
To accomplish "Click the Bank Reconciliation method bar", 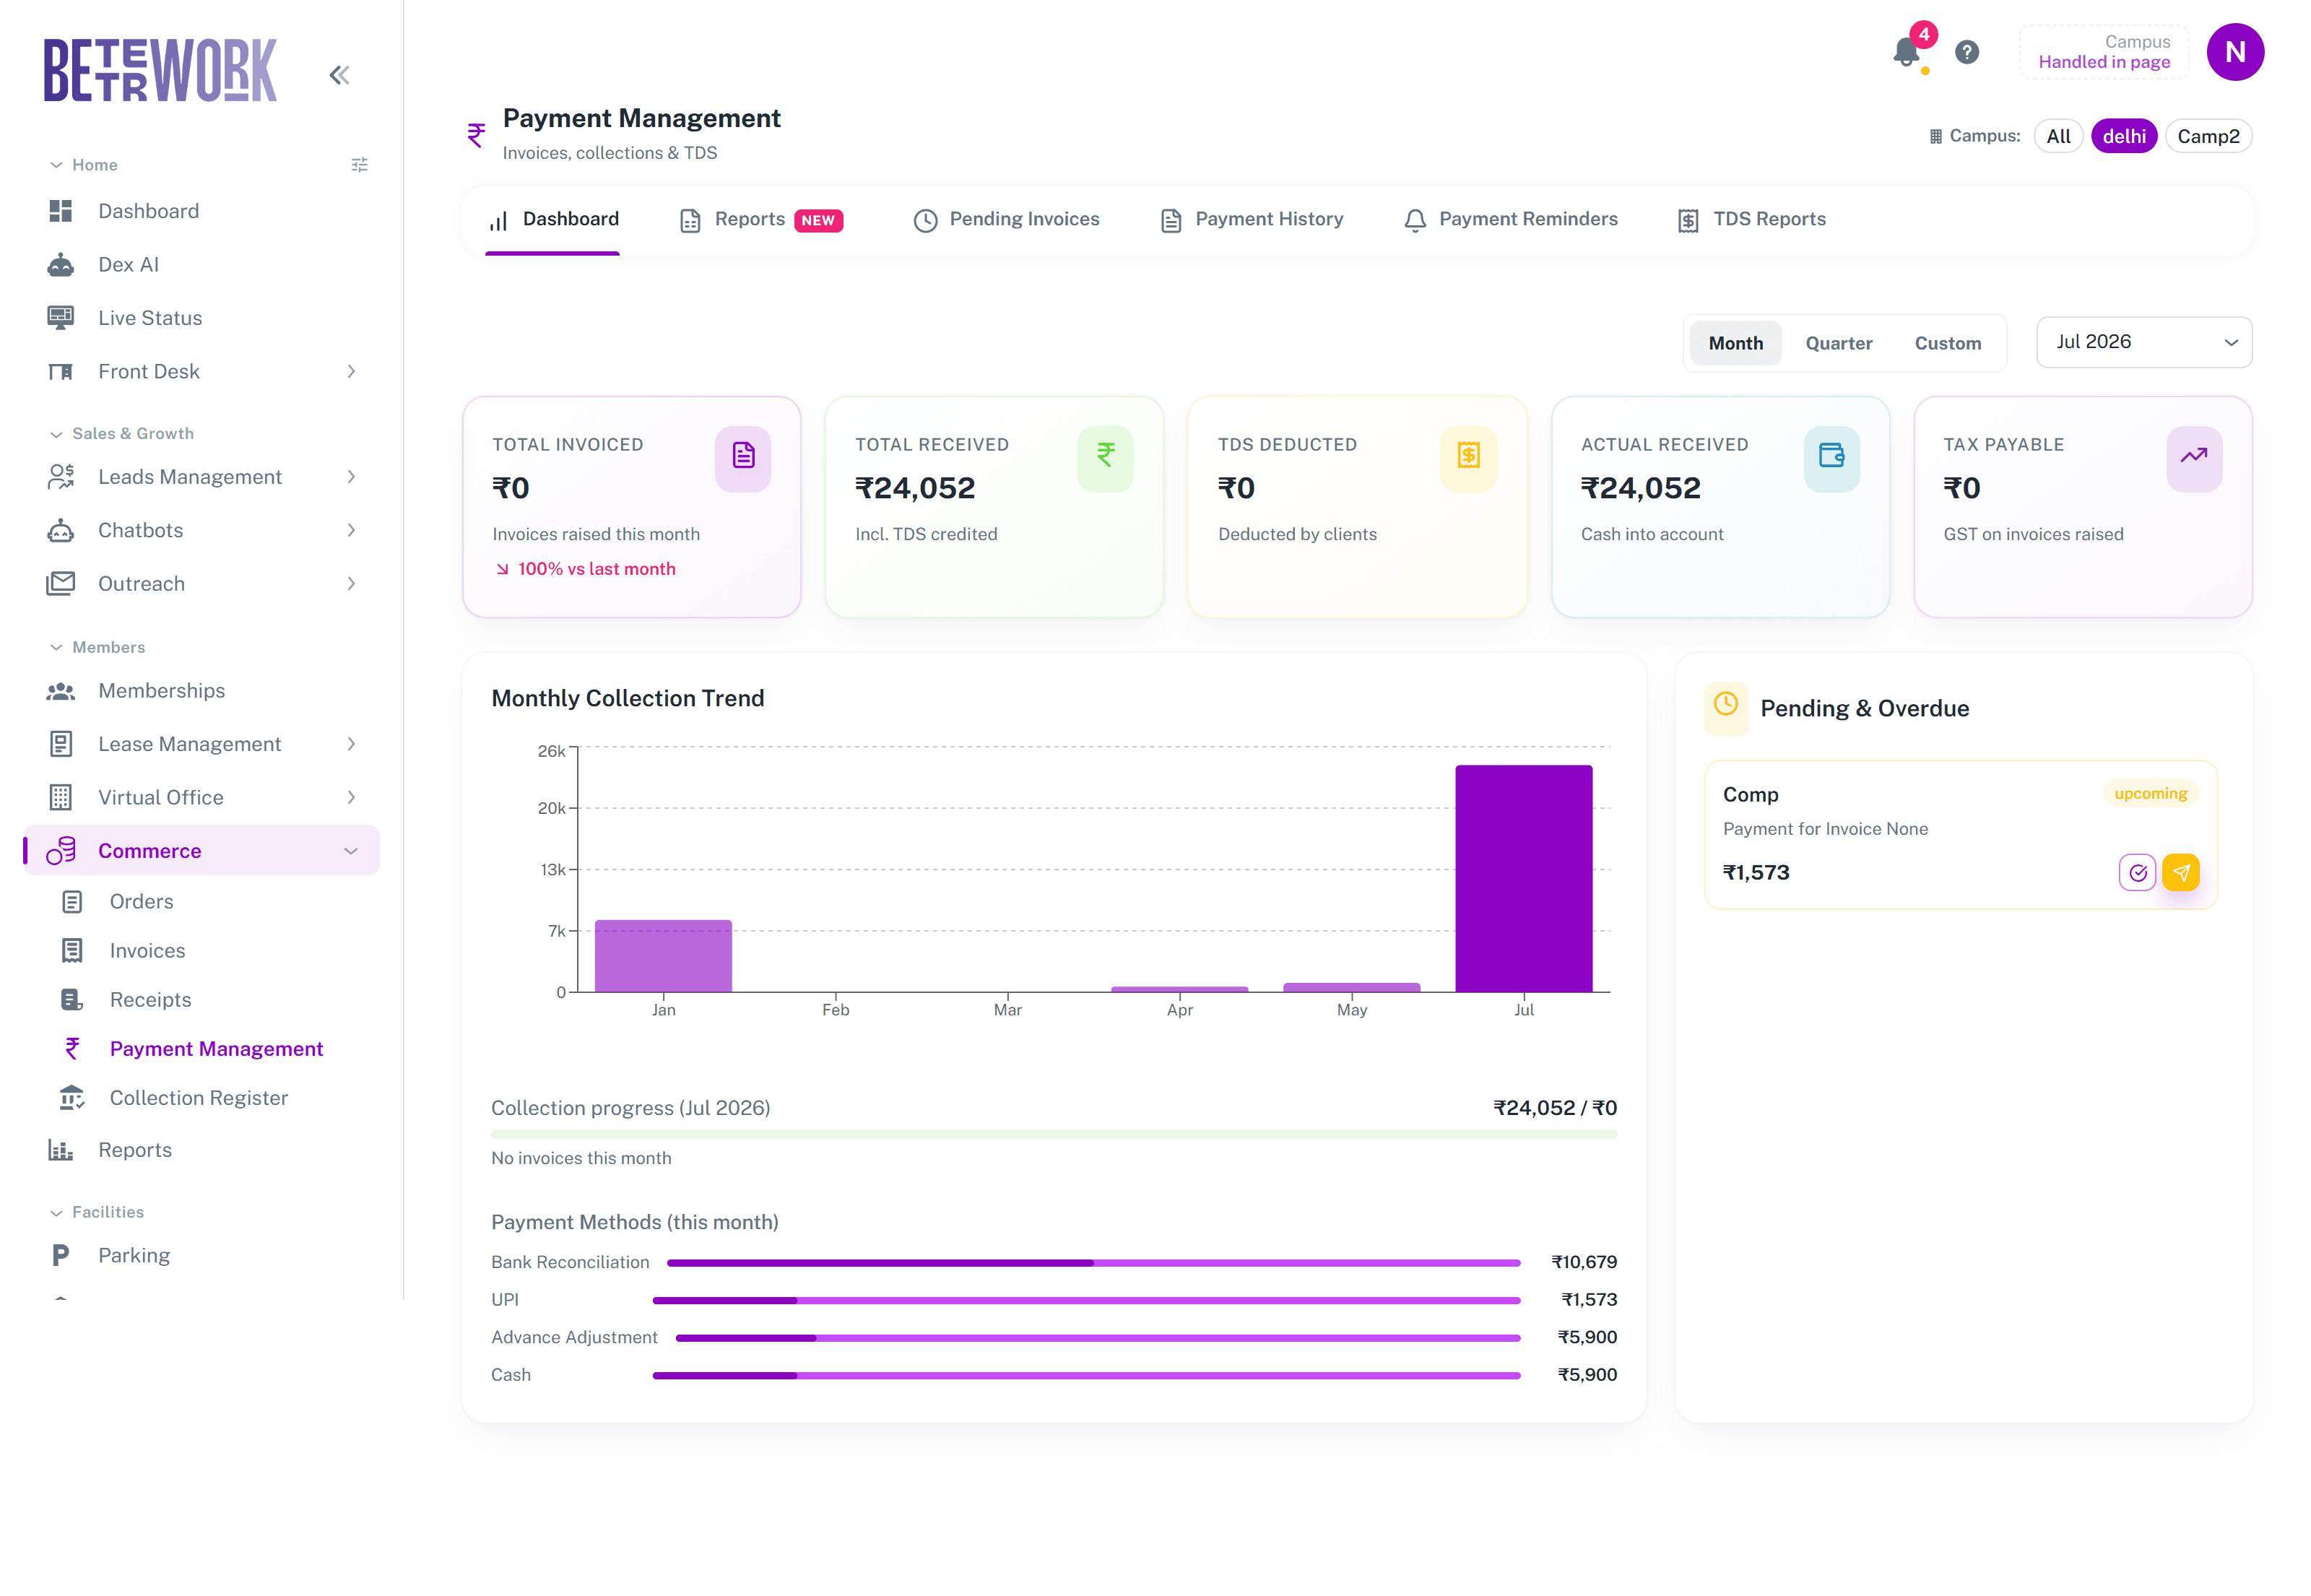I will click(1093, 1263).
